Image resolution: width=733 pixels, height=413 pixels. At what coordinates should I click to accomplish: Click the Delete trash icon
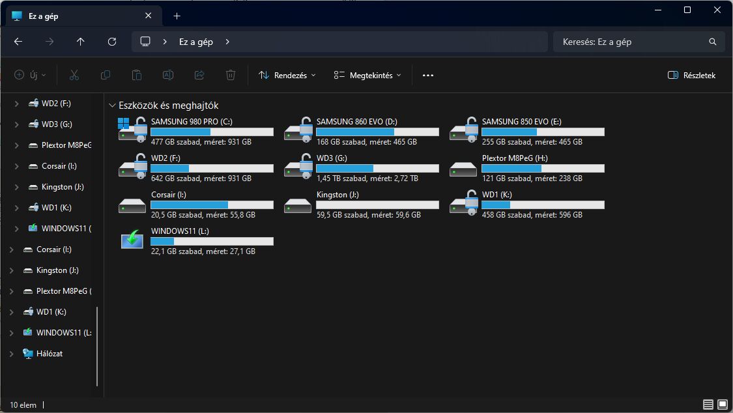pyautogui.click(x=231, y=75)
